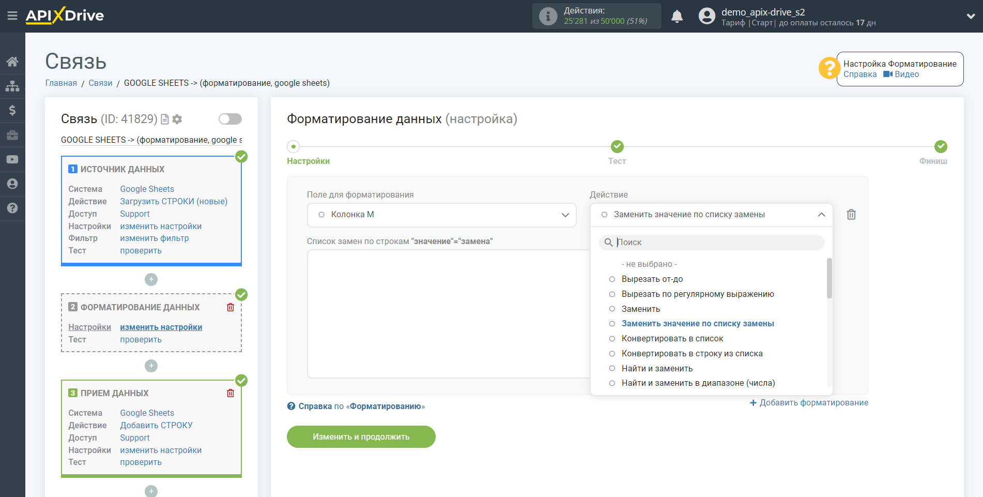
Task: Click проверить in Прием данных block
Action: [x=141, y=462]
